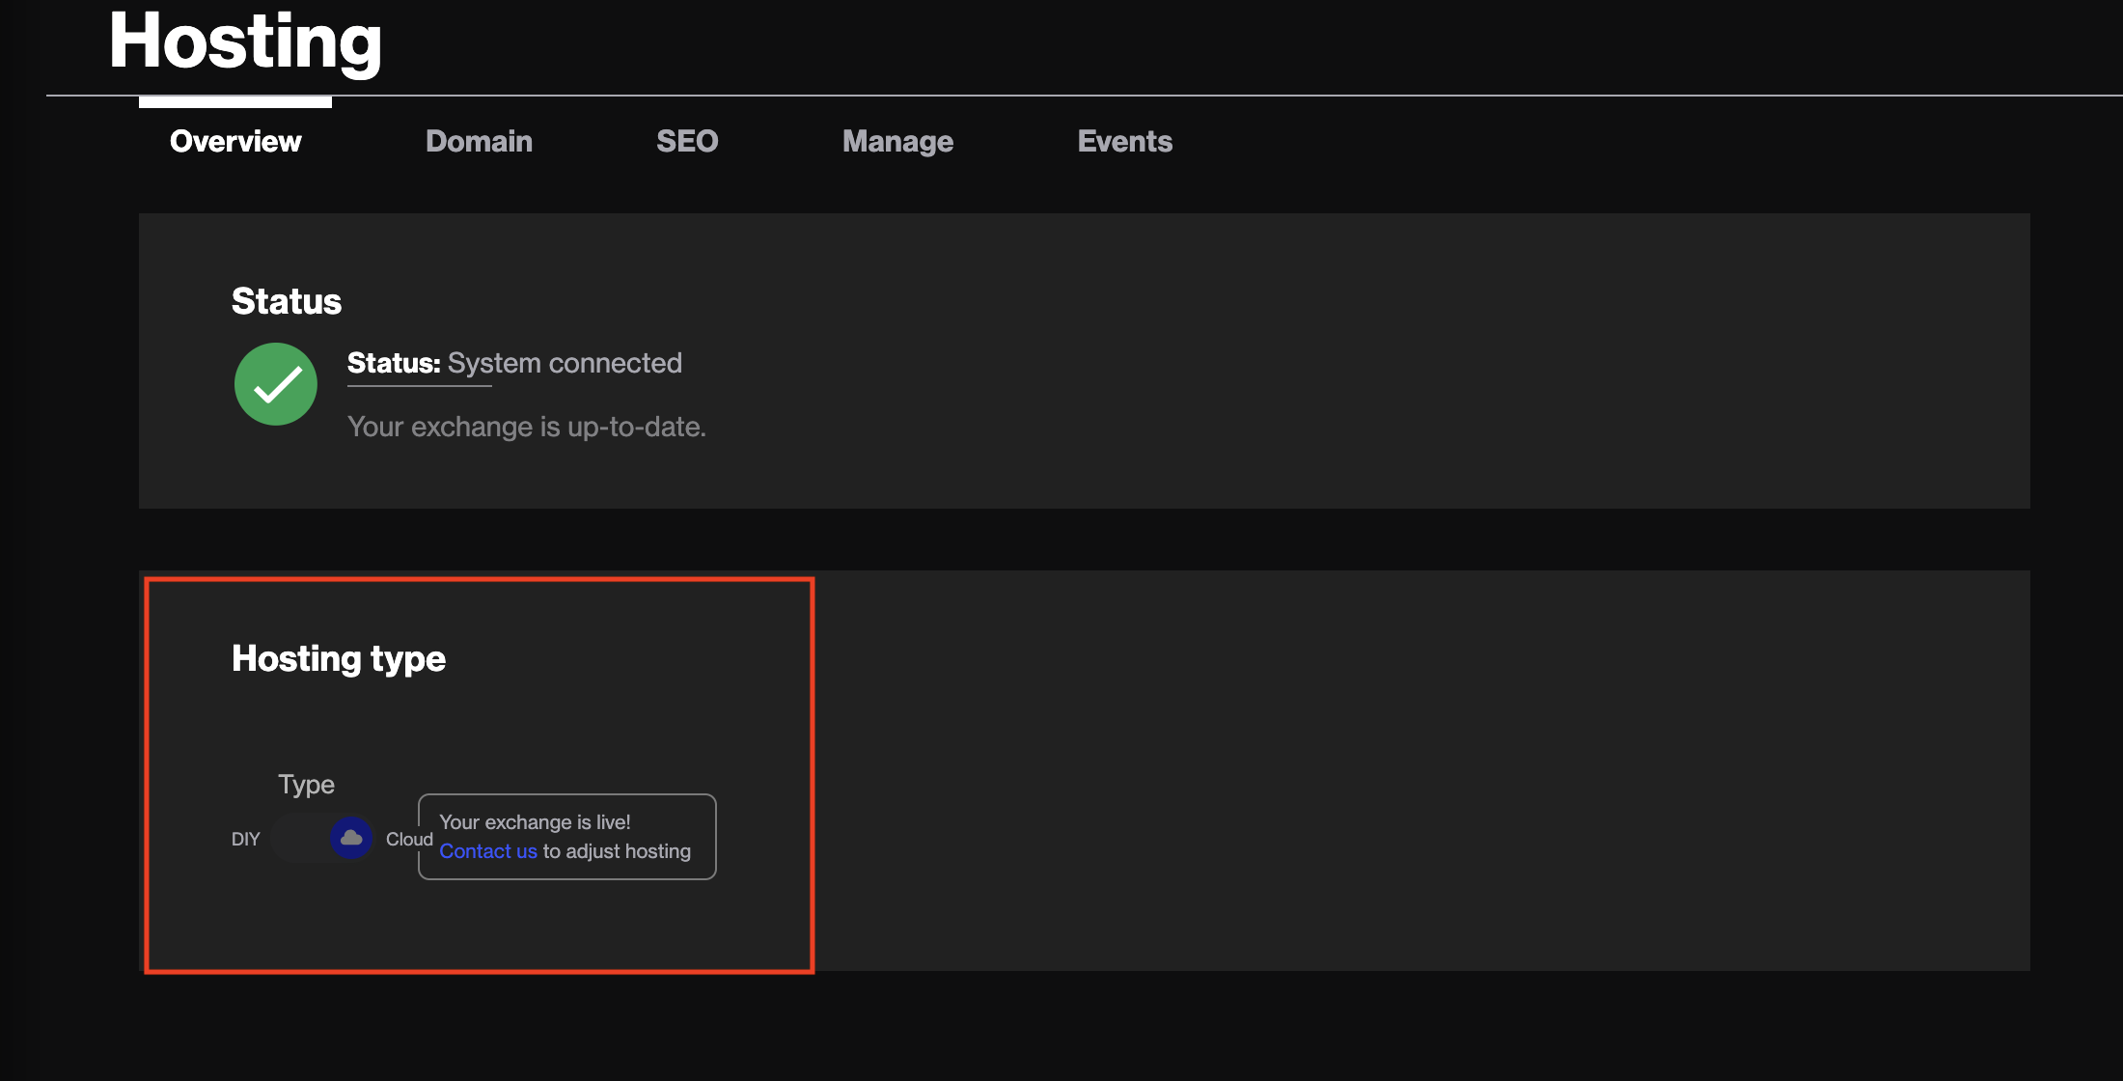2123x1081 pixels.
Task: Click 'Your exchange is live!' notice text
Action: click(x=535, y=822)
